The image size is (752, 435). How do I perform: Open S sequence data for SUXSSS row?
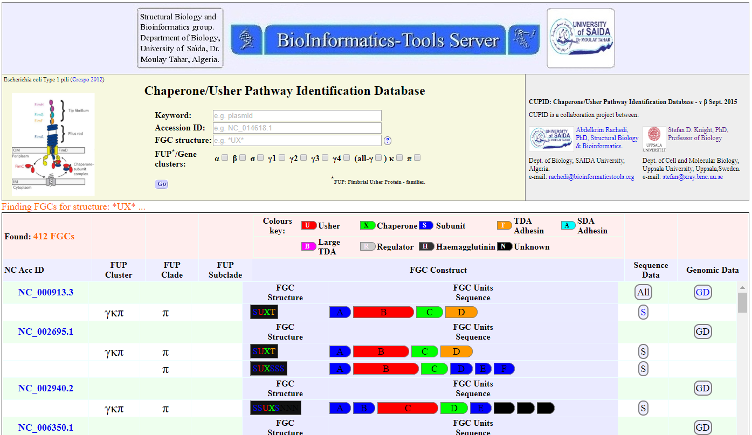pos(643,369)
